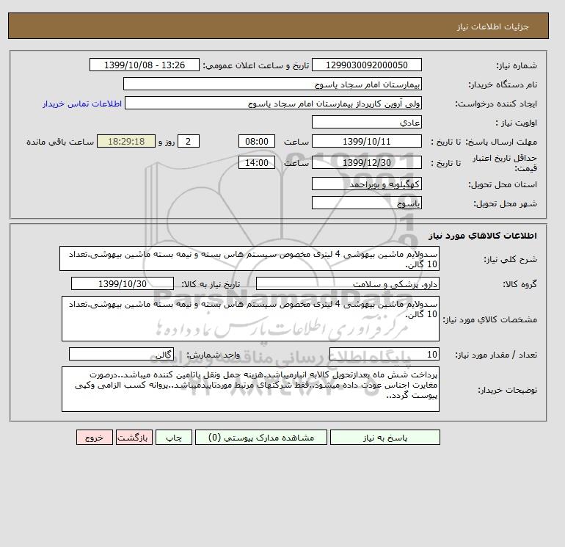Click the ساعت باقی مانده label

click(60, 142)
